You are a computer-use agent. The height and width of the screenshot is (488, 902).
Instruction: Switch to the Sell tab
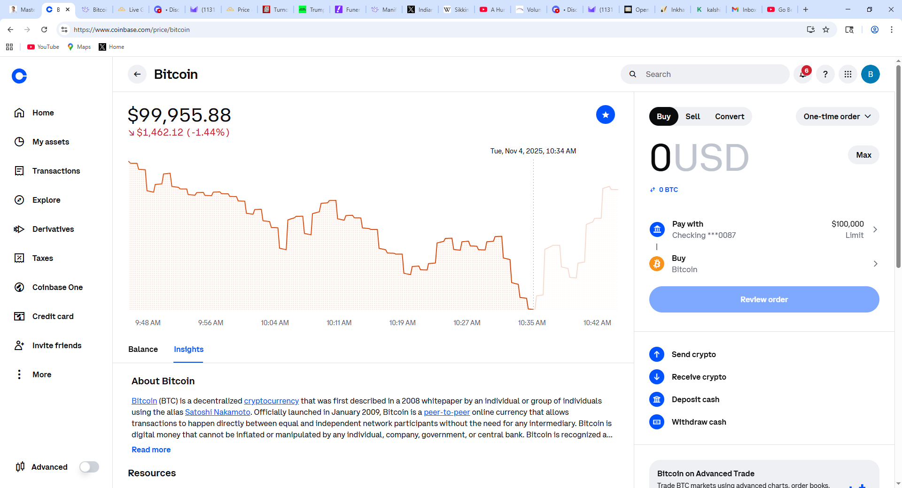tap(692, 116)
